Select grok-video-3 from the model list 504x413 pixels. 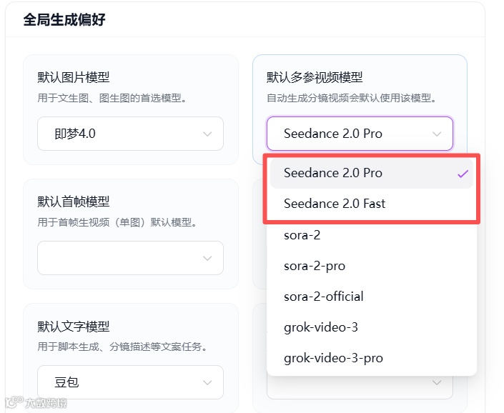click(321, 327)
